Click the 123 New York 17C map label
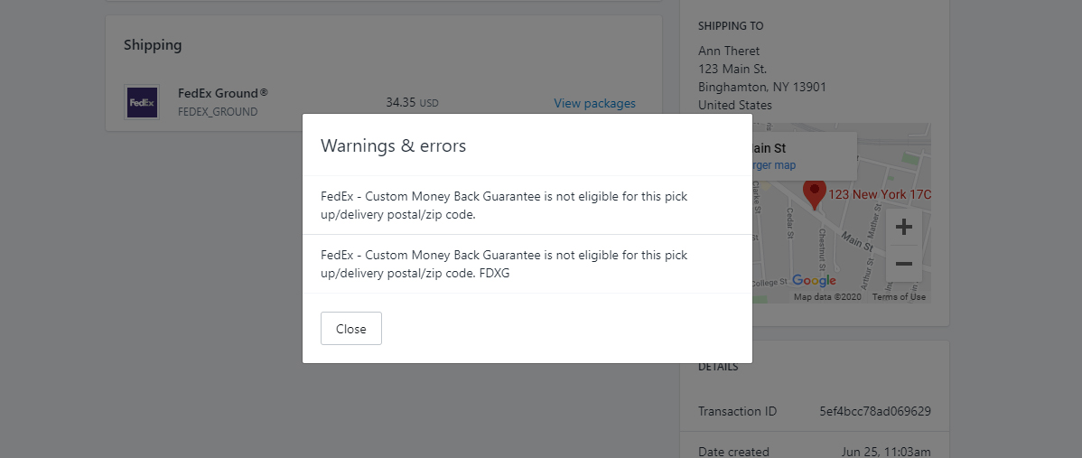 (879, 194)
